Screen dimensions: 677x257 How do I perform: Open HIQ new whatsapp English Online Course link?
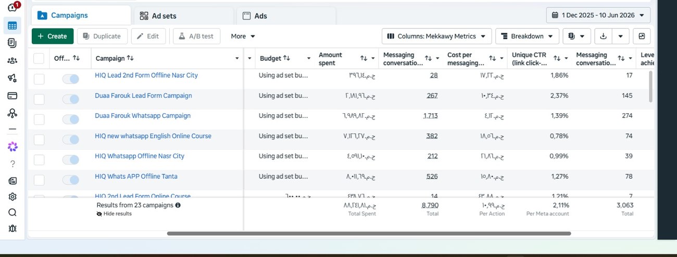coord(153,136)
